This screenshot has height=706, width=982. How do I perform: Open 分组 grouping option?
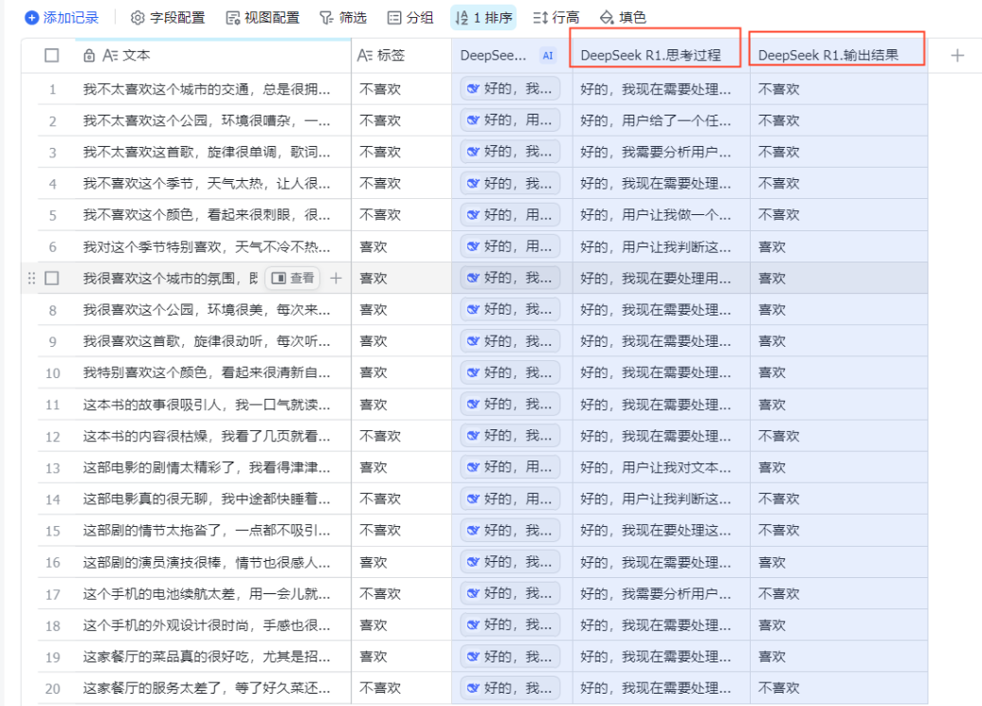[410, 17]
